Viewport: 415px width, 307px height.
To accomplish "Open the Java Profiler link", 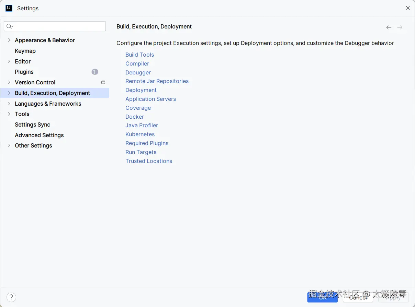I will click(142, 125).
